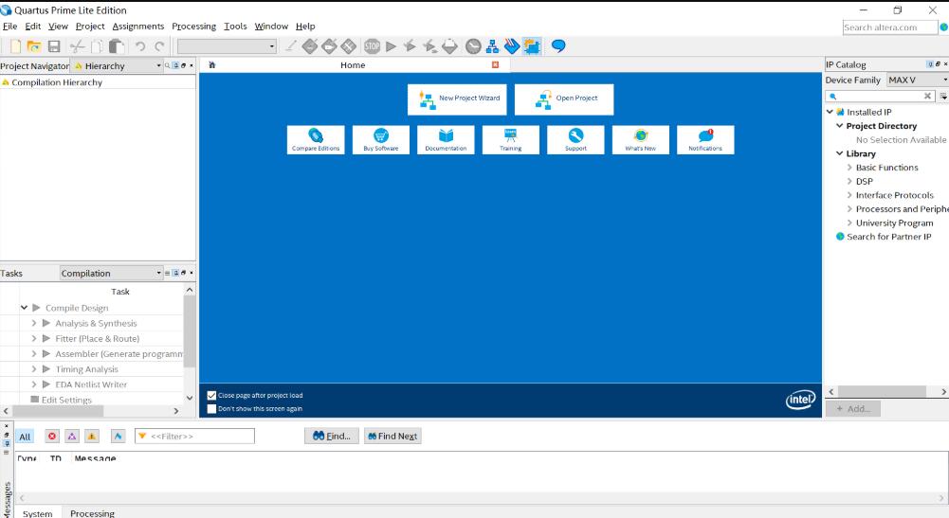The height and width of the screenshot is (518, 949).
Task: Click the messages Filter input field
Action: [195, 436]
